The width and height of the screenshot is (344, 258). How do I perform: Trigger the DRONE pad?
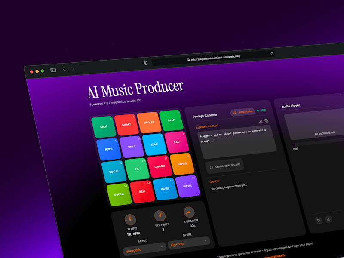coord(119,194)
